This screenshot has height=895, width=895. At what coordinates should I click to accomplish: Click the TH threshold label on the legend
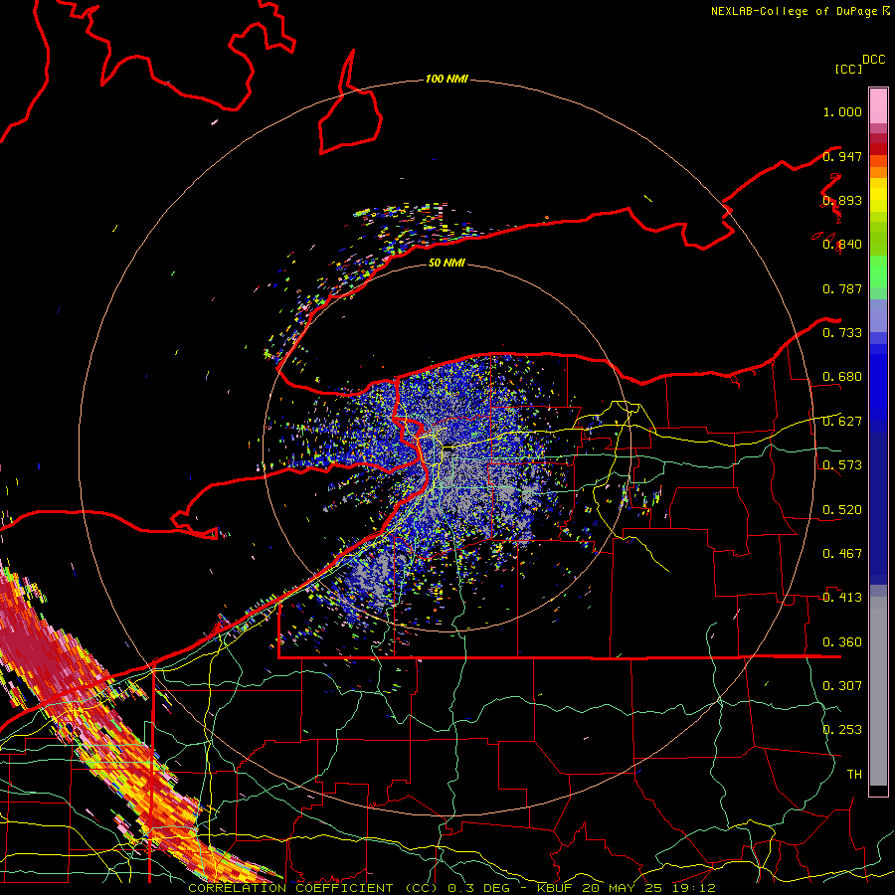pos(854,775)
